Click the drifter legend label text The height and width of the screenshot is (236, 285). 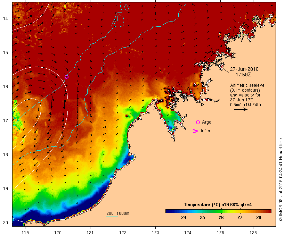[205, 131]
